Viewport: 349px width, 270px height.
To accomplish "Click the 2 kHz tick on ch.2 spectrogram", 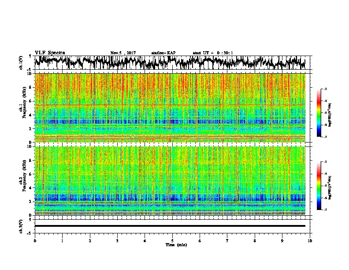I will pos(31,202).
